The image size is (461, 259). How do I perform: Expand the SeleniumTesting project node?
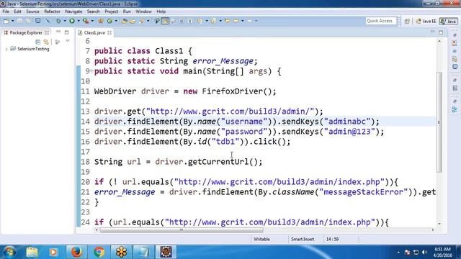tap(6, 50)
